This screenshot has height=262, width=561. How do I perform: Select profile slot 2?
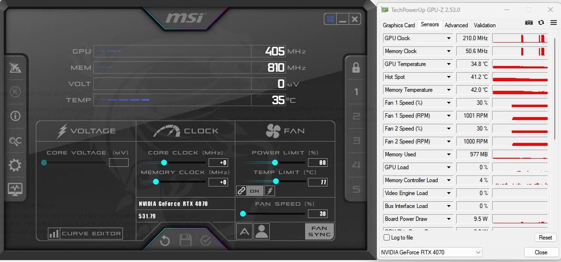356,116
